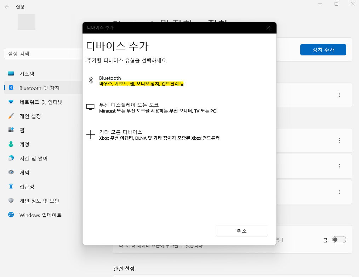Maximize the Settings window
Image resolution: width=359 pixels, height=277 pixels.
pyautogui.click(x=336, y=4)
